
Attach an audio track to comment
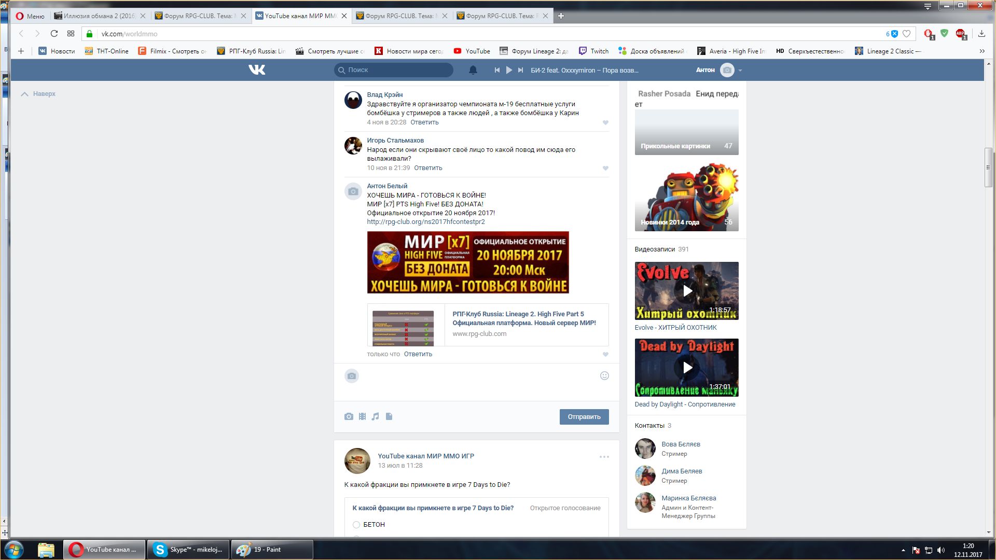click(x=376, y=416)
